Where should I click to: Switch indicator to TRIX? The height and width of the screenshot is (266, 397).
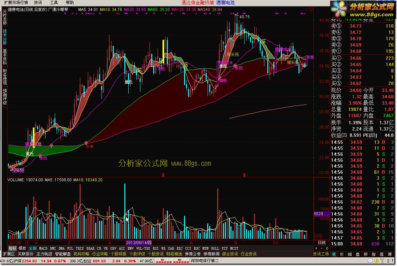click(x=80, y=248)
